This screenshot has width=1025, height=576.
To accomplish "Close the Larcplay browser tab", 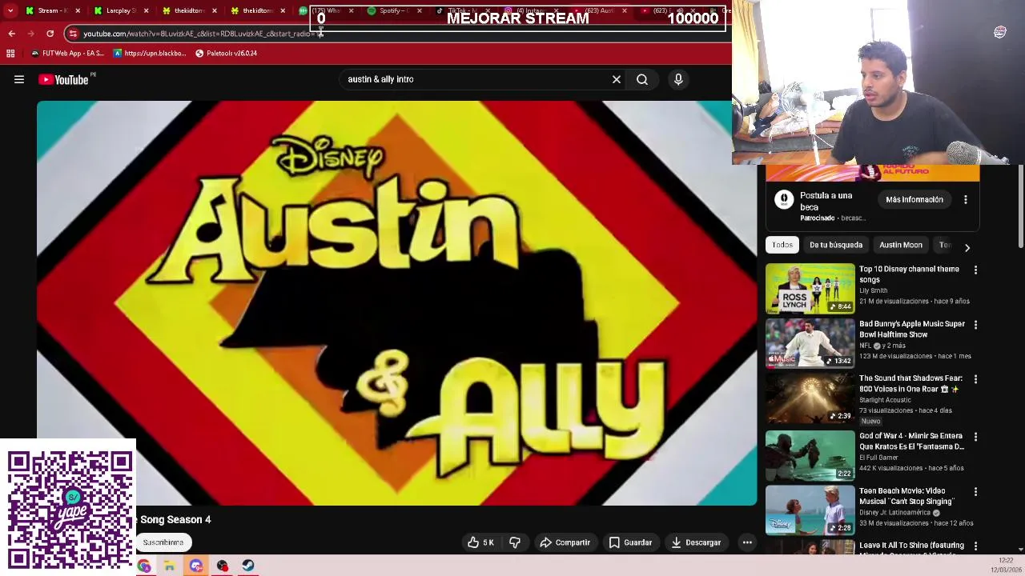I will pos(146,10).
